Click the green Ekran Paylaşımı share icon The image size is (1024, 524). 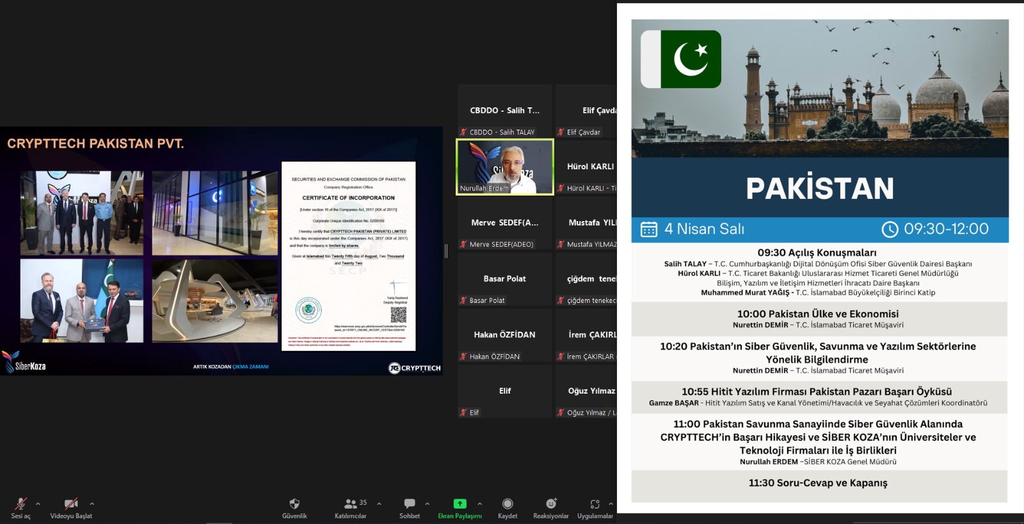[460, 504]
